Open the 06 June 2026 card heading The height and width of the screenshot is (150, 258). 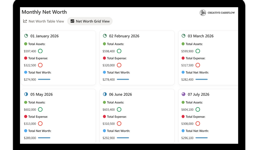(x=120, y=94)
